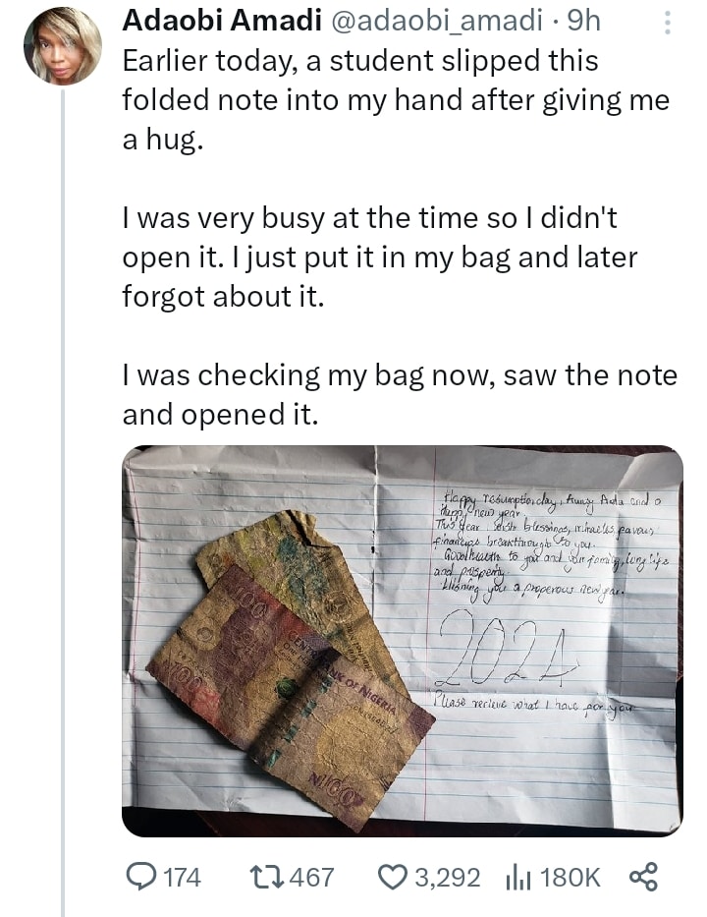This screenshot has height=917, width=707.
Task: Click the 3,292 likes count
Action: pyautogui.click(x=448, y=877)
